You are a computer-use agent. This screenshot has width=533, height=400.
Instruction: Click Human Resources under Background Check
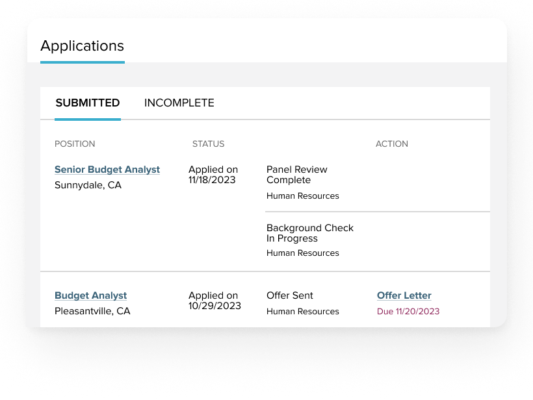(303, 253)
